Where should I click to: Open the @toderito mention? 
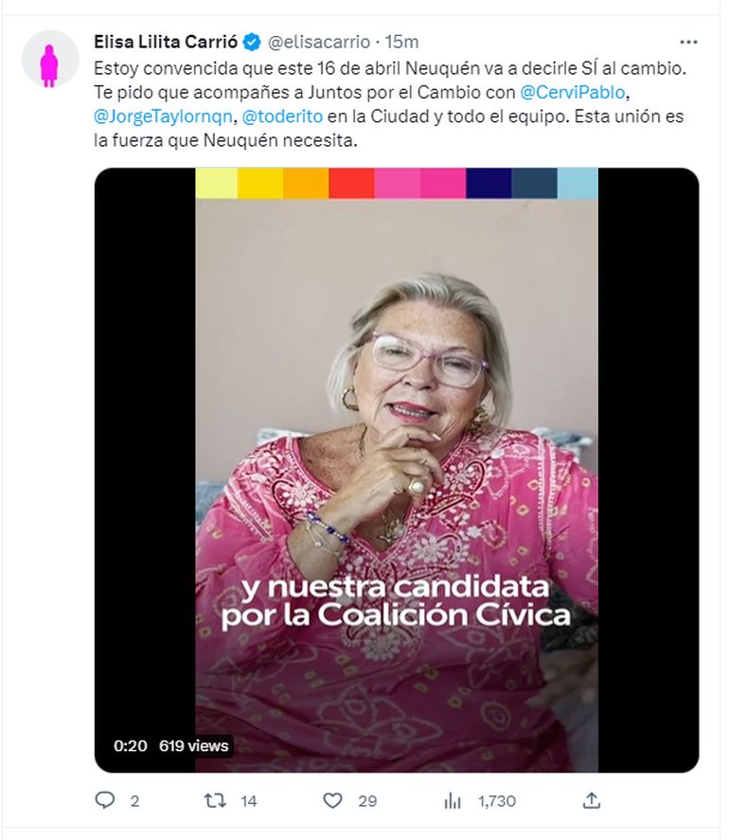(x=282, y=116)
